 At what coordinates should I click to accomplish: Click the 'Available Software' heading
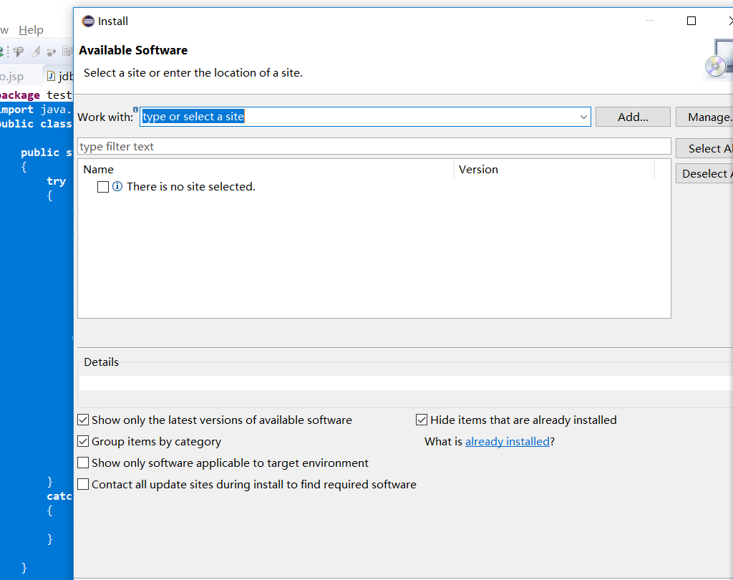(x=133, y=50)
